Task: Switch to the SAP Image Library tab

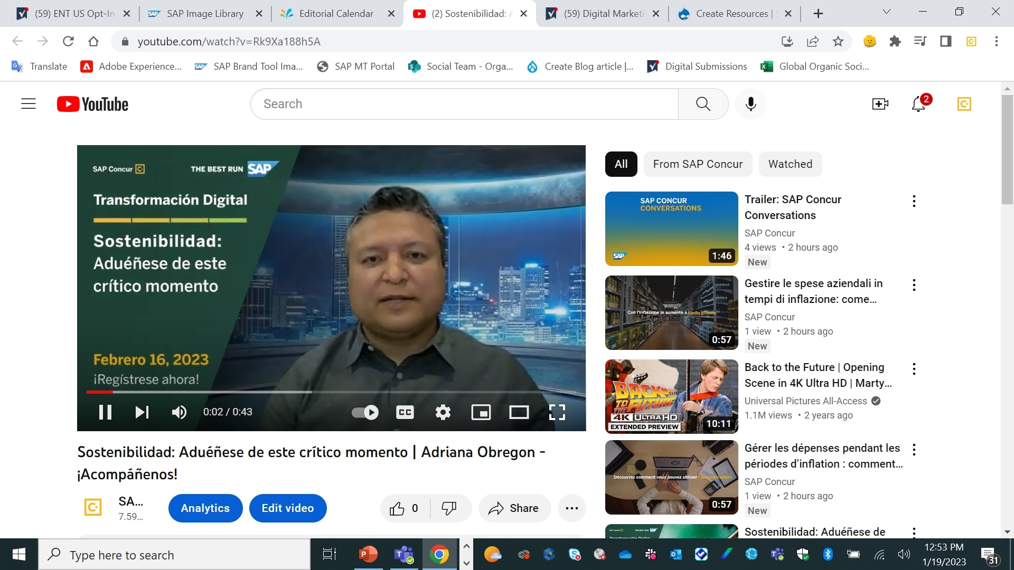Action: pos(205,14)
